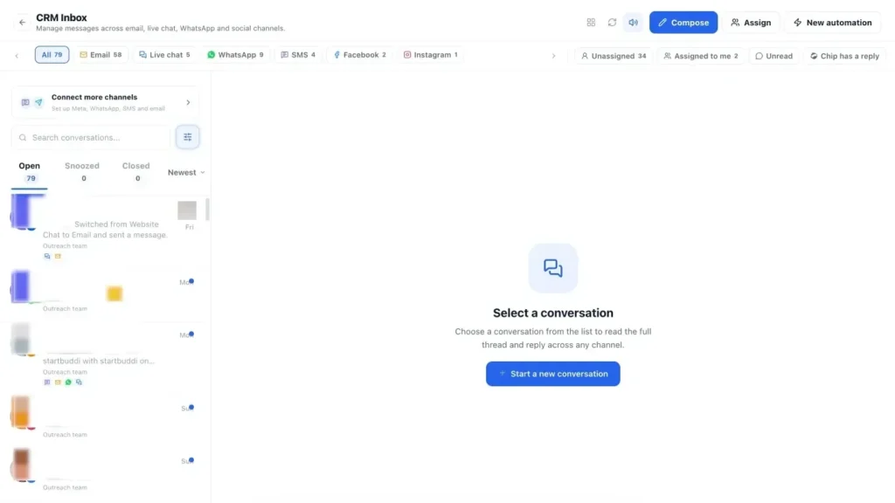Open the Connect more channels card

[105, 103]
